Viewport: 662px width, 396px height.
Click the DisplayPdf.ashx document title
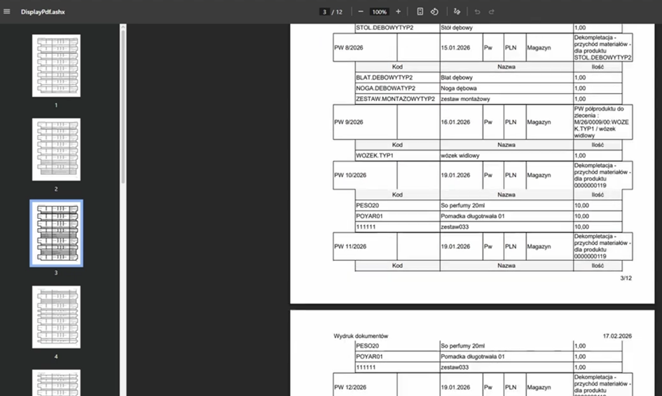click(x=43, y=12)
